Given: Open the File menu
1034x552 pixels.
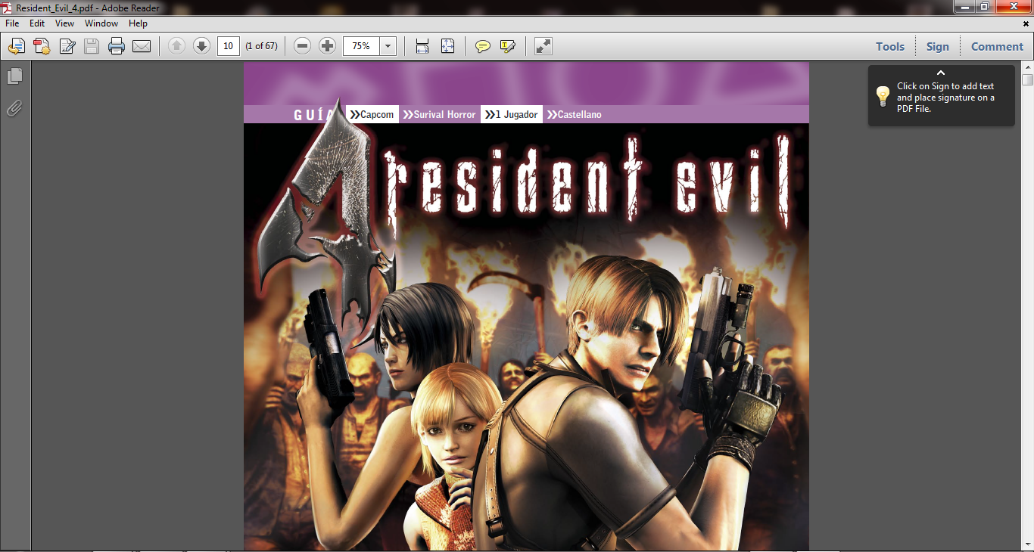Looking at the screenshot, I should click(12, 23).
